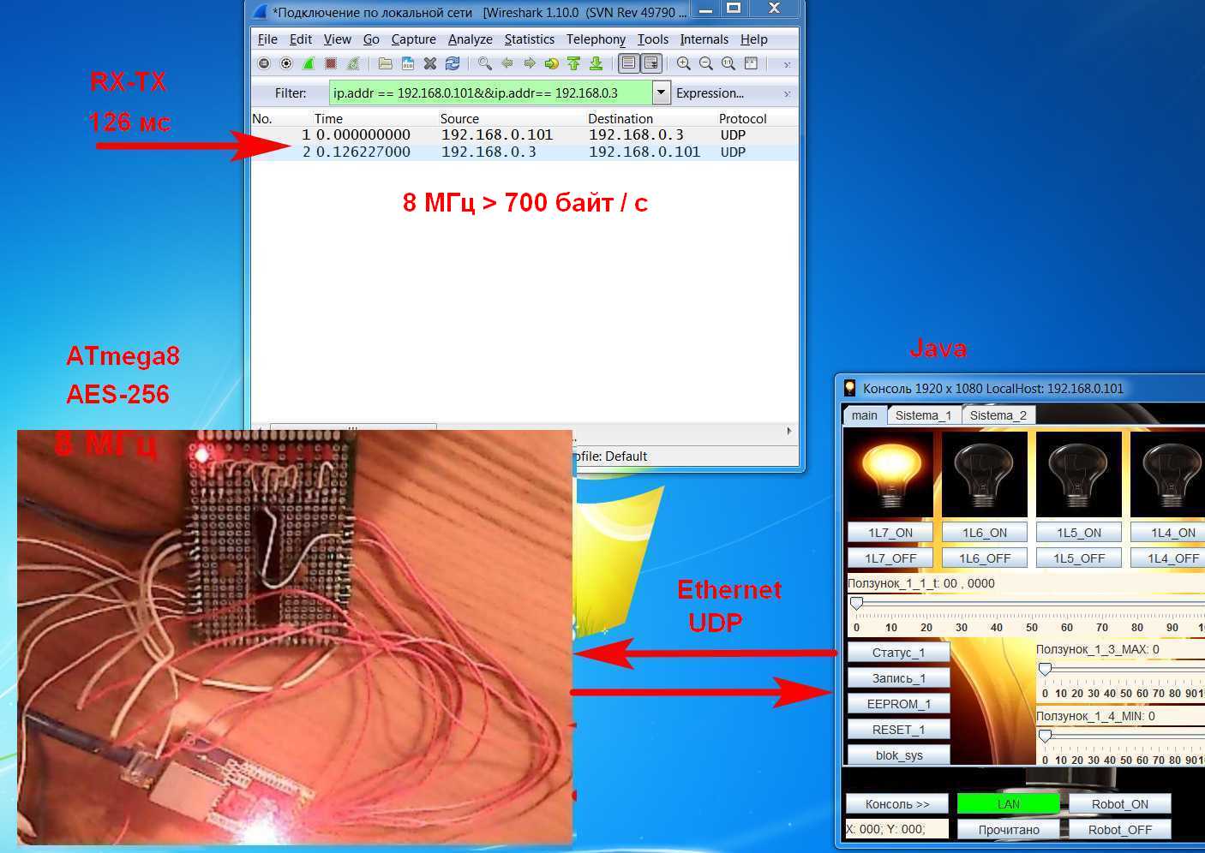Toggle packet list colorize button
This screenshot has width=1205, height=853.
[629, 63]
